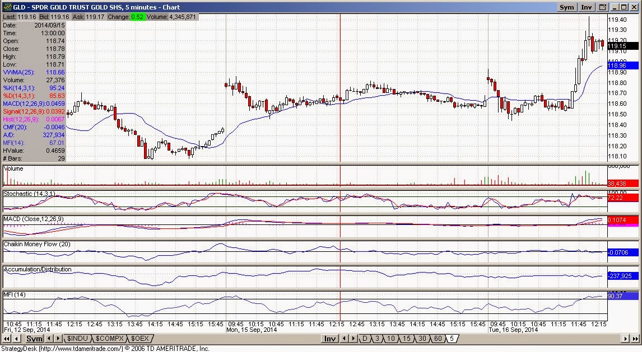
Task: Select the active 5 minute interval tab
Action: 452,339
